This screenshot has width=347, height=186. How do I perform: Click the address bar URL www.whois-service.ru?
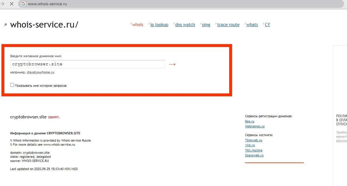(x=47, y=4)
